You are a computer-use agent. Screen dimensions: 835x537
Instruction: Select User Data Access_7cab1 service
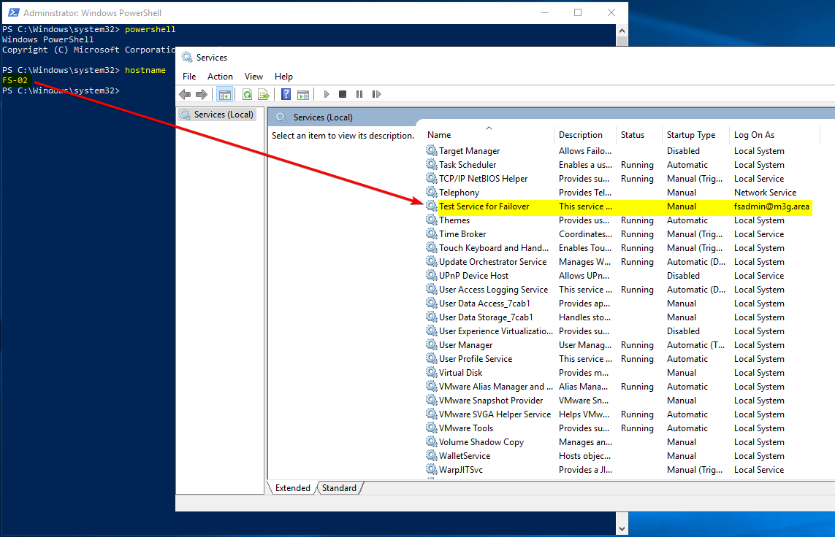tap(484, 303)
